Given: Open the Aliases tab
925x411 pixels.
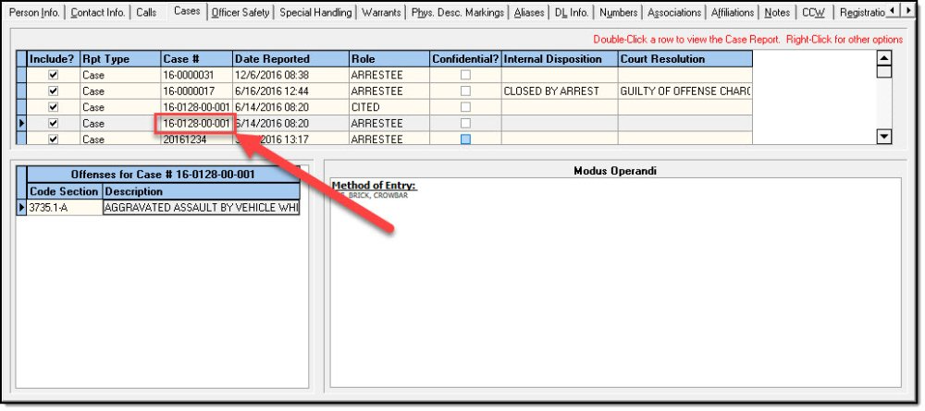Looking at the screenshot, I should pyautogui.click(x=529, y=13).
